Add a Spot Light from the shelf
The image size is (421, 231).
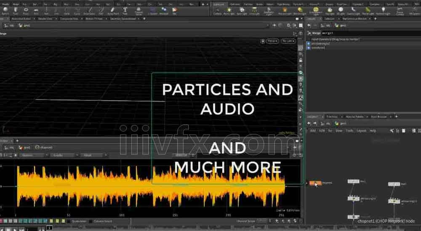coord(242,11)
